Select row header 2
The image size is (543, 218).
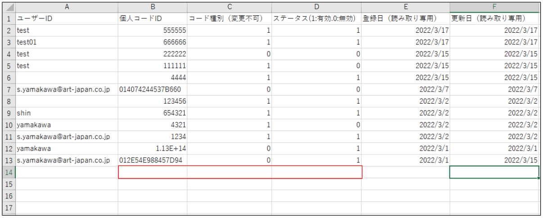(x=9, y=31)
